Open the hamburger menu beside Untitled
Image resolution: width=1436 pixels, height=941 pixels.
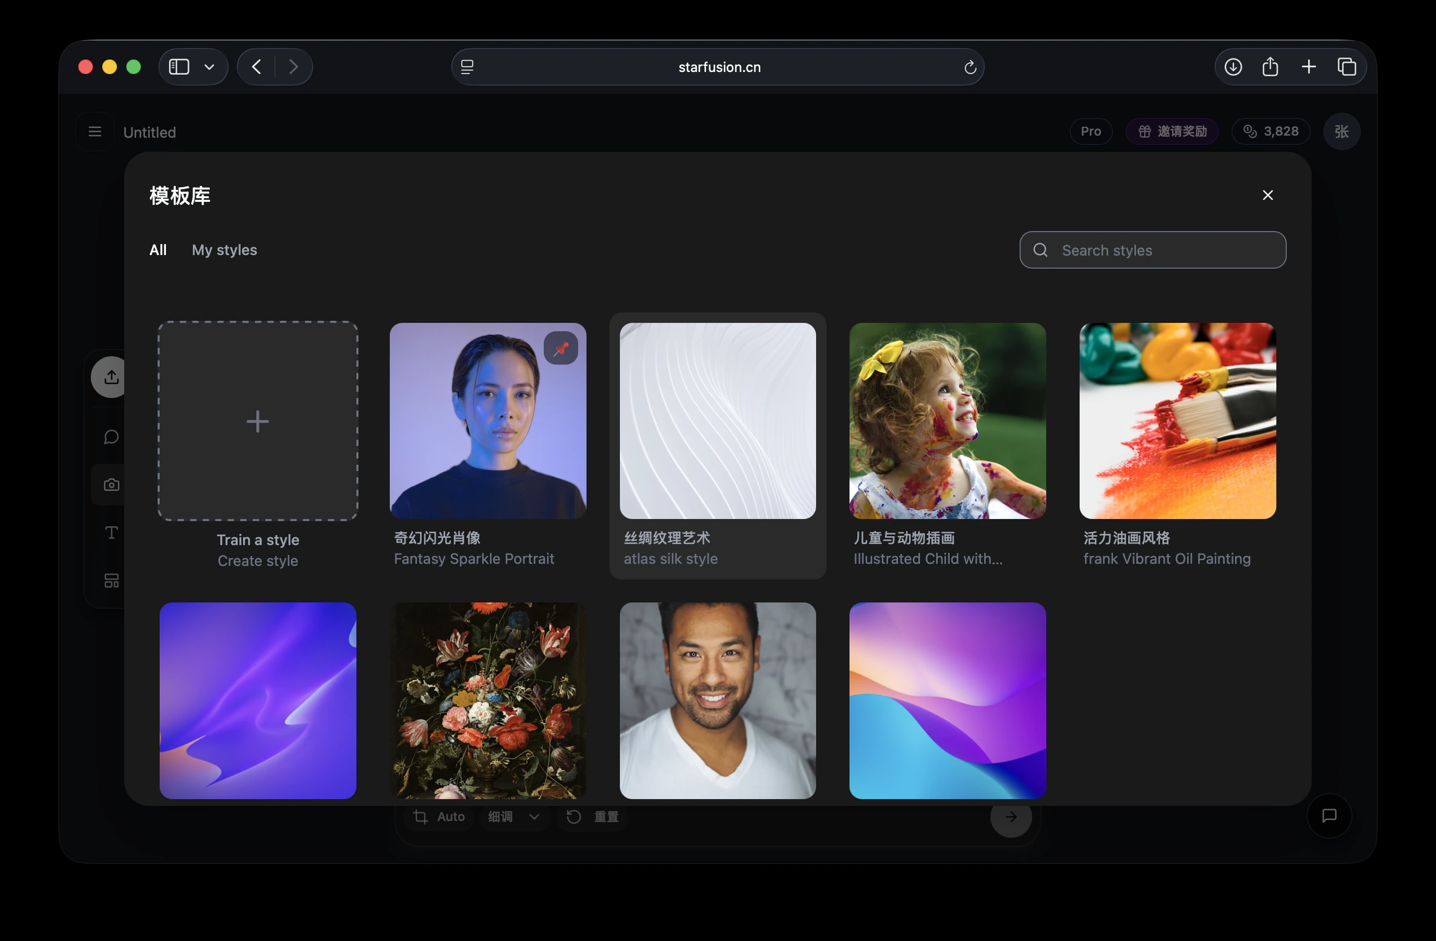pos(95,131)
